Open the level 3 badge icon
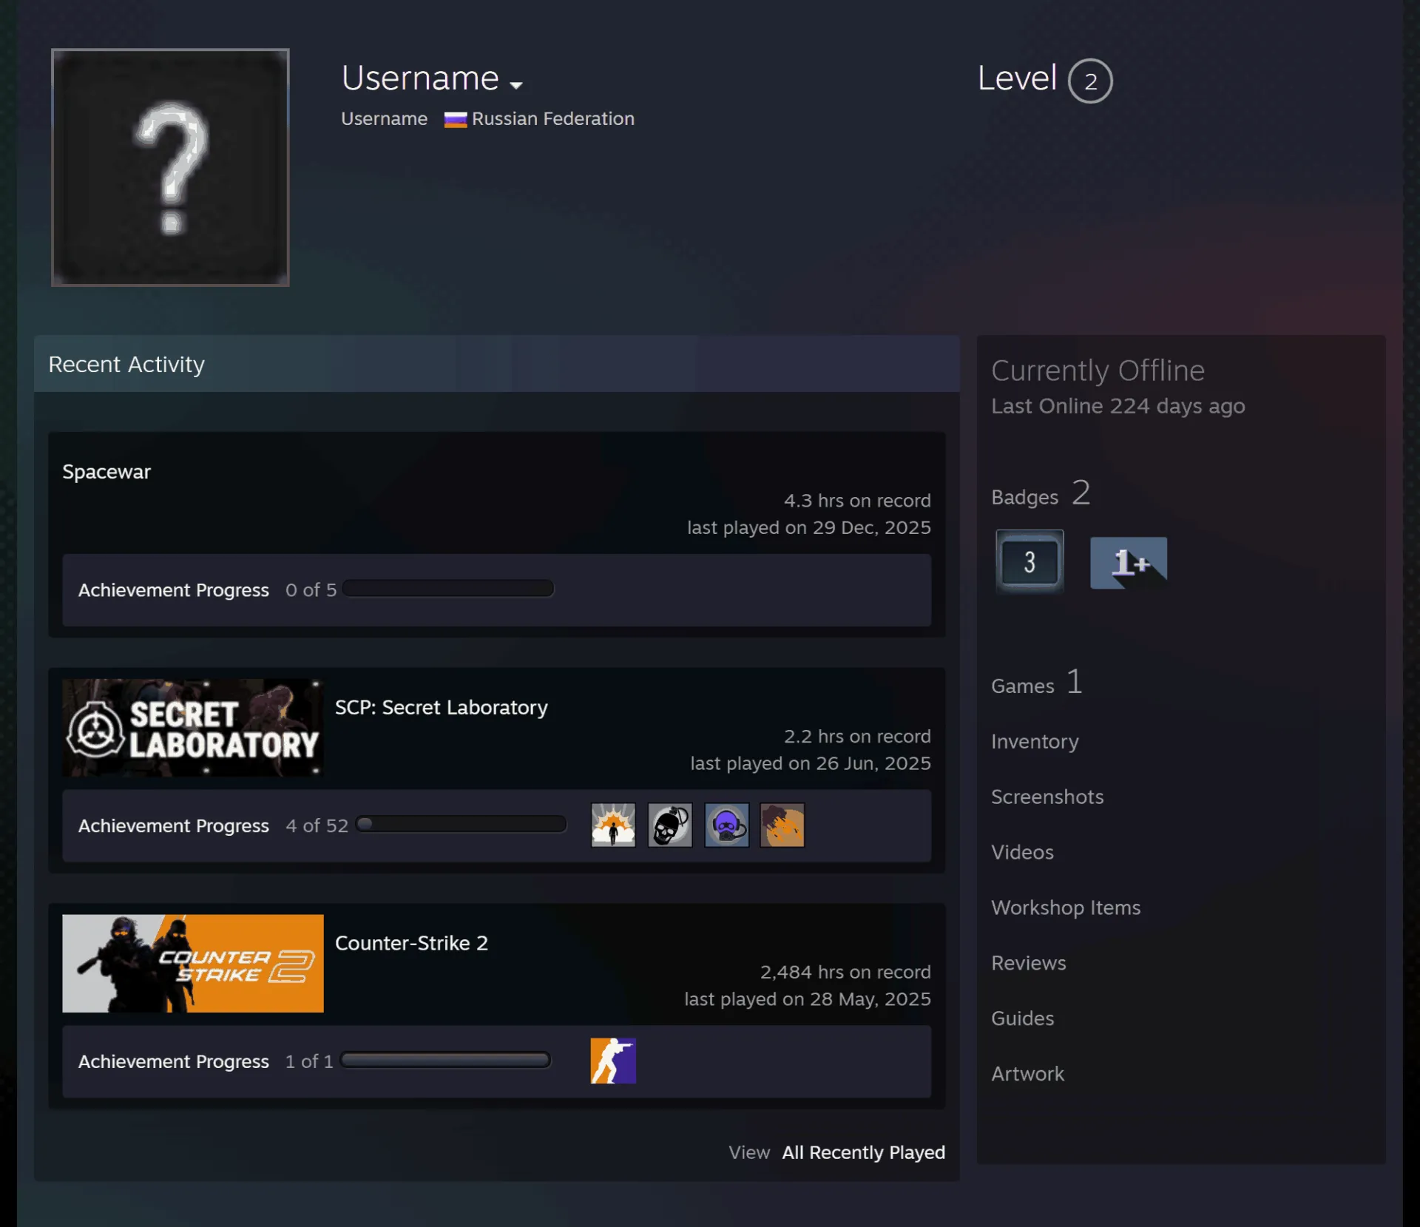 coord(1029,561)
